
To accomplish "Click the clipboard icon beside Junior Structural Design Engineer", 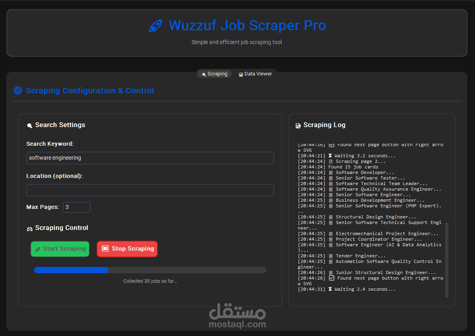I will tap(330, 272).
